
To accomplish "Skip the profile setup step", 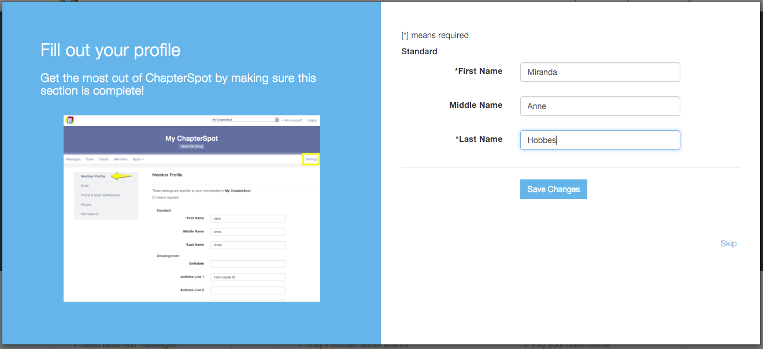I will pos(728,243).
